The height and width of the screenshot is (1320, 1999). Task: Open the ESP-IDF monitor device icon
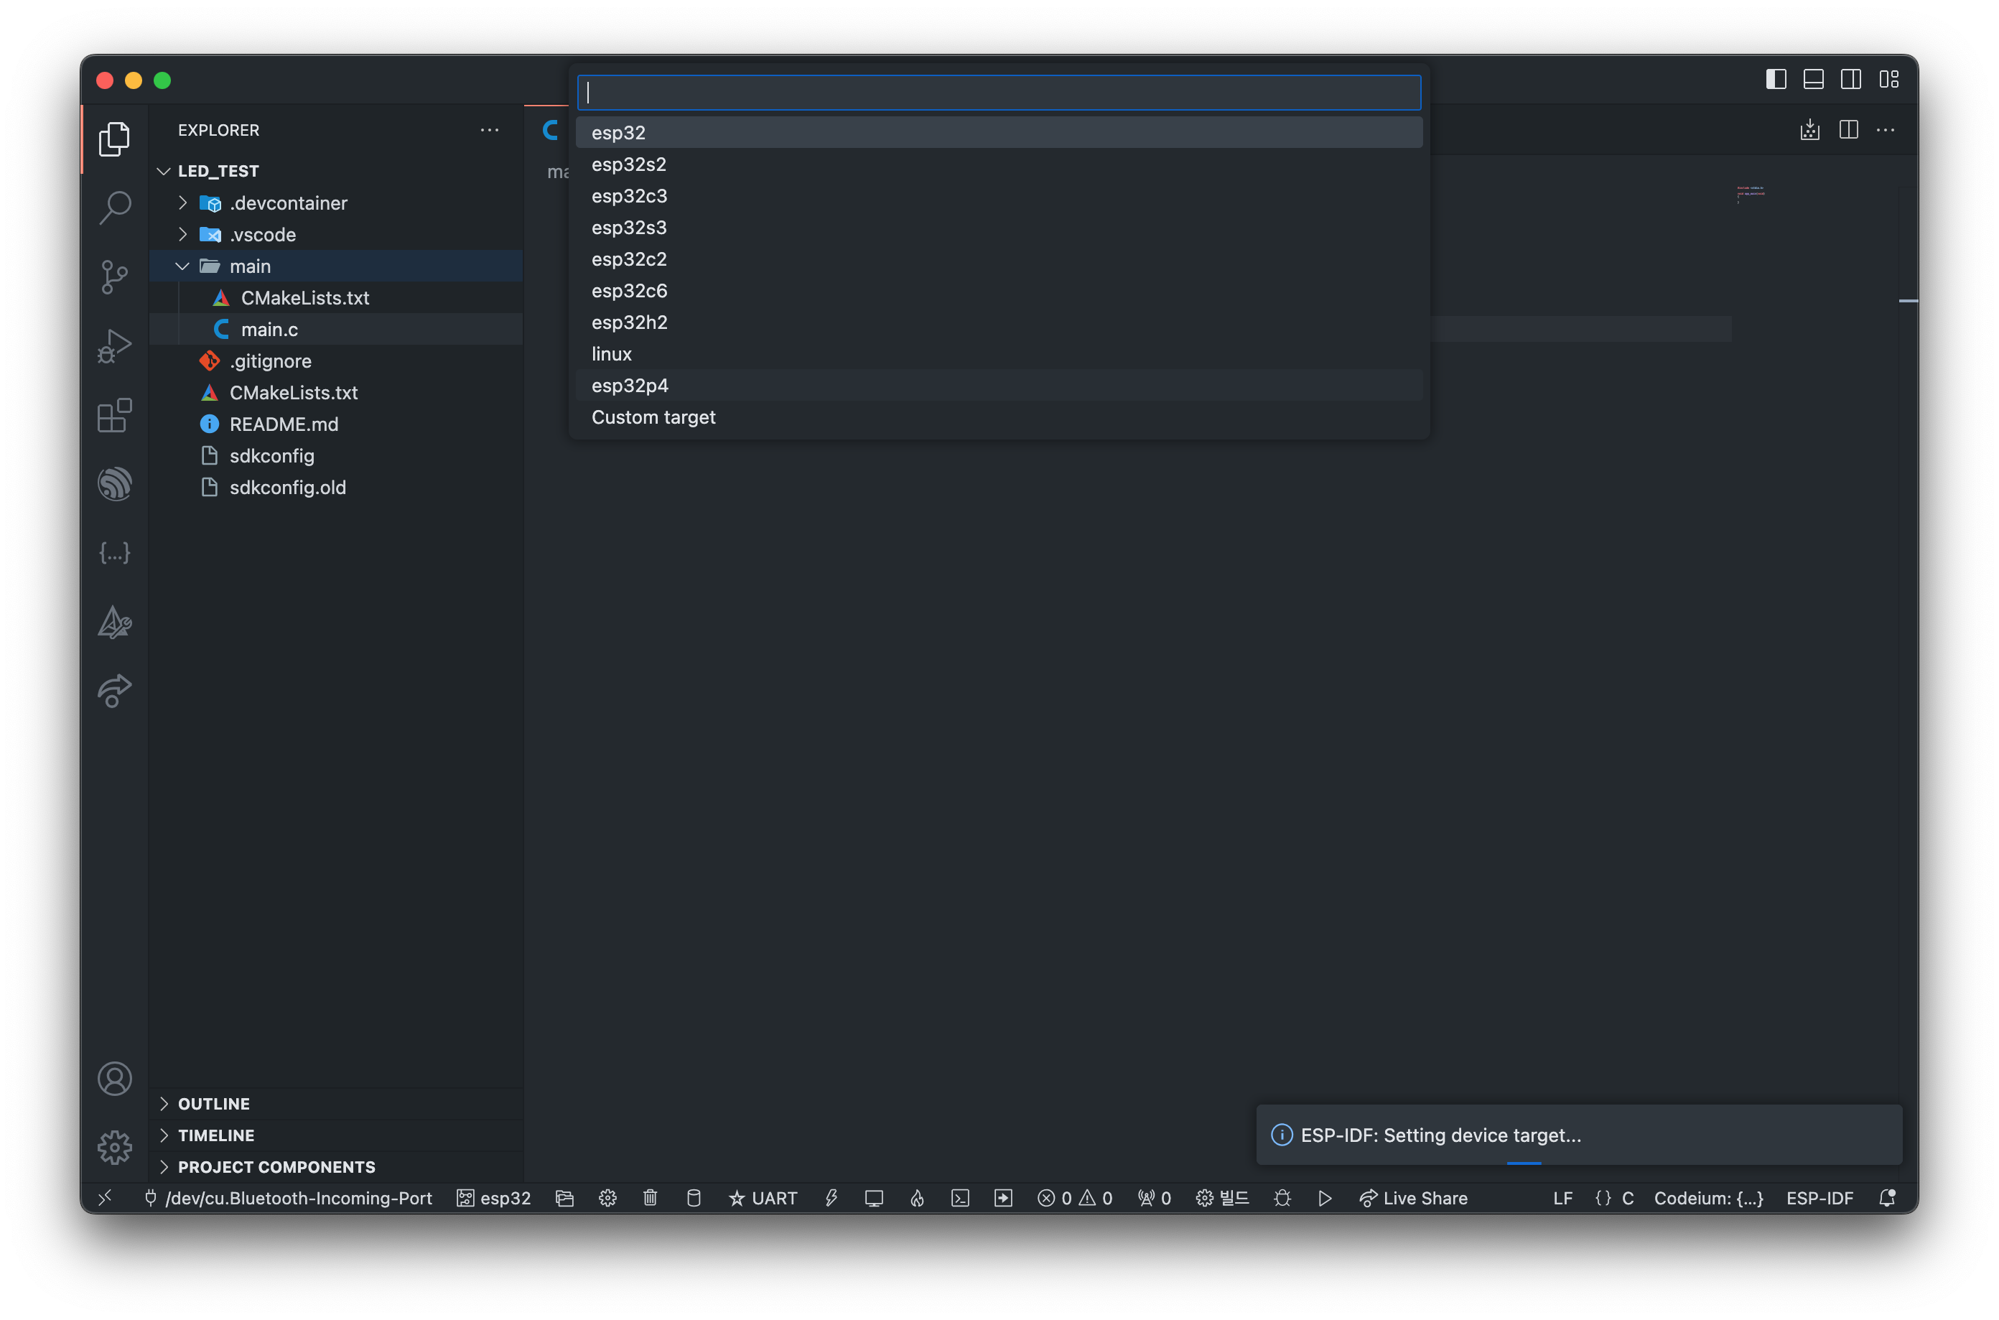[x=874, y=1198]
